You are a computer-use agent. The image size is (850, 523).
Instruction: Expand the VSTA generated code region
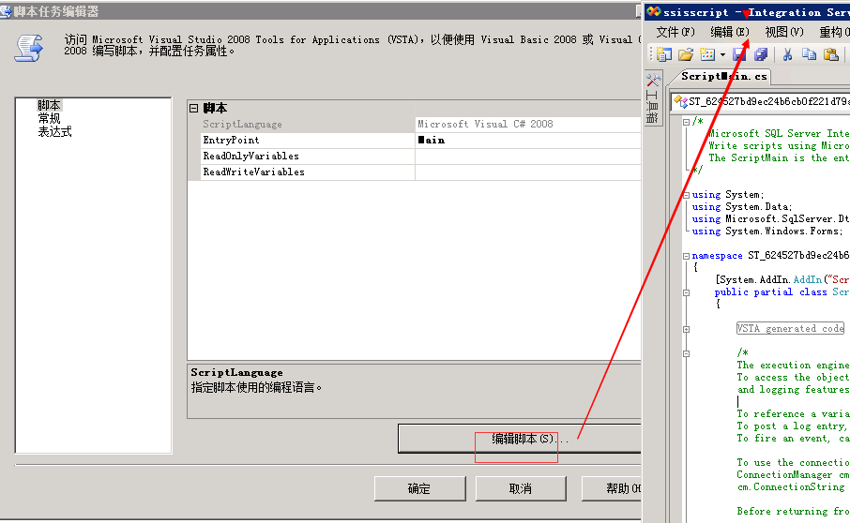(x=686, y=329)
